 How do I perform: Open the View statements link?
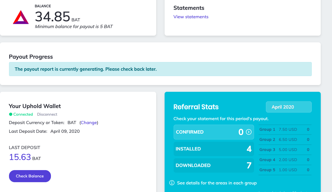coord(191,17)
